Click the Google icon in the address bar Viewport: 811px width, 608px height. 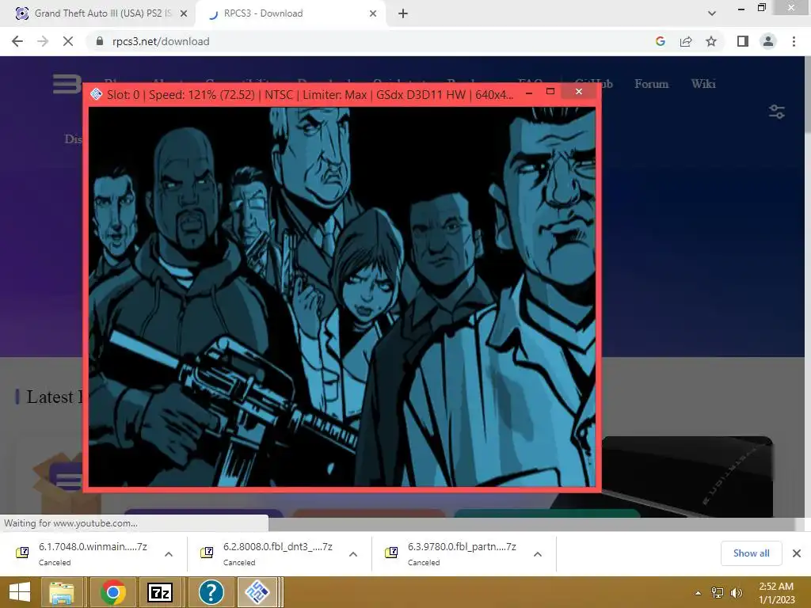pyautogui.click(x=660, y=41)
